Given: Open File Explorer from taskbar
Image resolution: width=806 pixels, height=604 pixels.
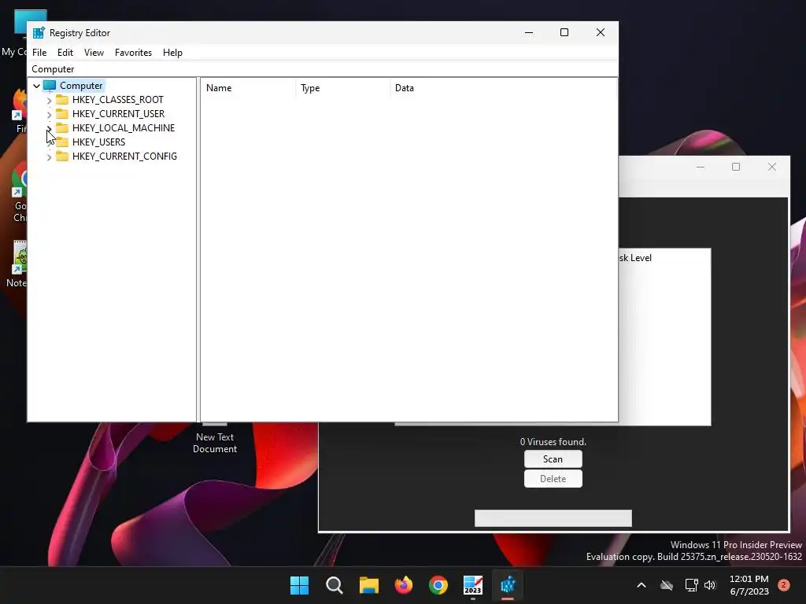Looking at the screenshot, I should [369, 585].
